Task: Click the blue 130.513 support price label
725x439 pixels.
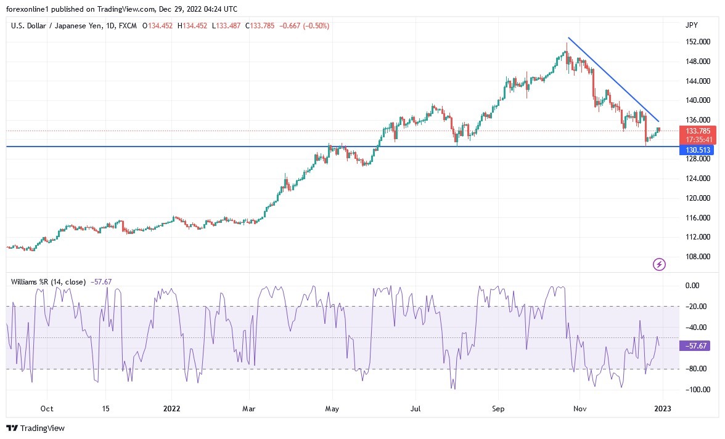Action: (x=699, y=150)
